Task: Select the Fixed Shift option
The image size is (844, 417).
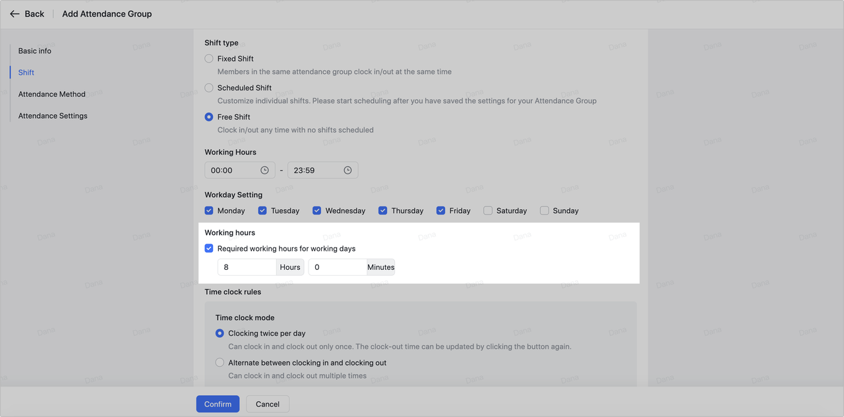Action: tap(209, 59)
